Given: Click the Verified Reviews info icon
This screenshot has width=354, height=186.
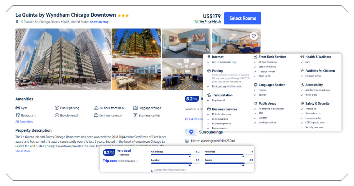Looking at the screenshot, I should [137, 161].
